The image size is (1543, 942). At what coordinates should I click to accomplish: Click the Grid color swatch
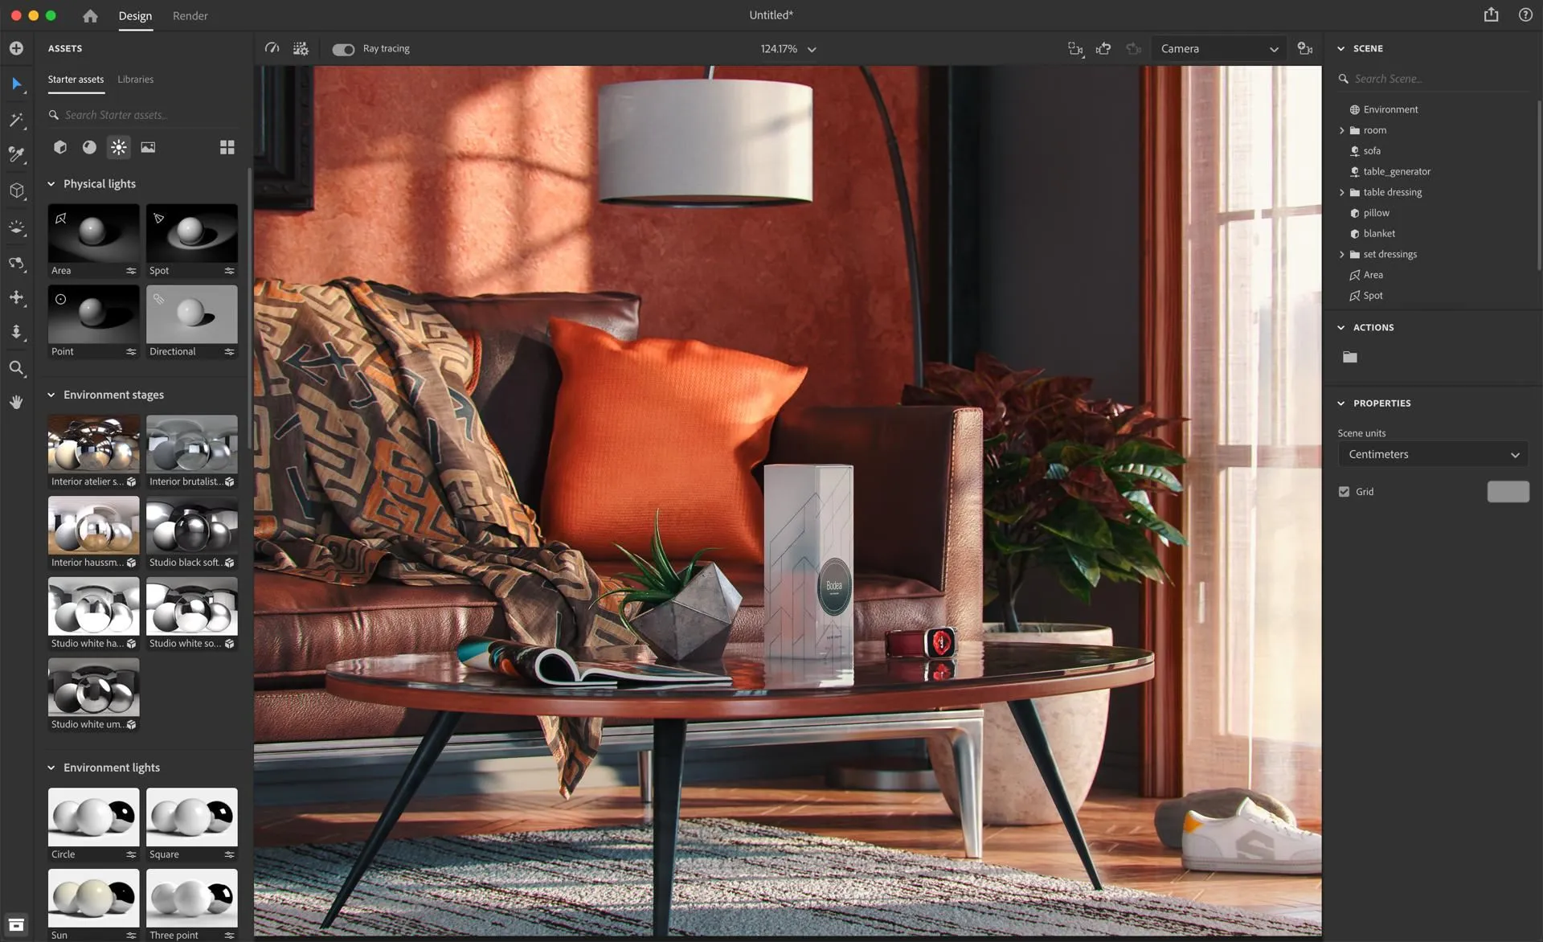click(x=1507, y=491)
